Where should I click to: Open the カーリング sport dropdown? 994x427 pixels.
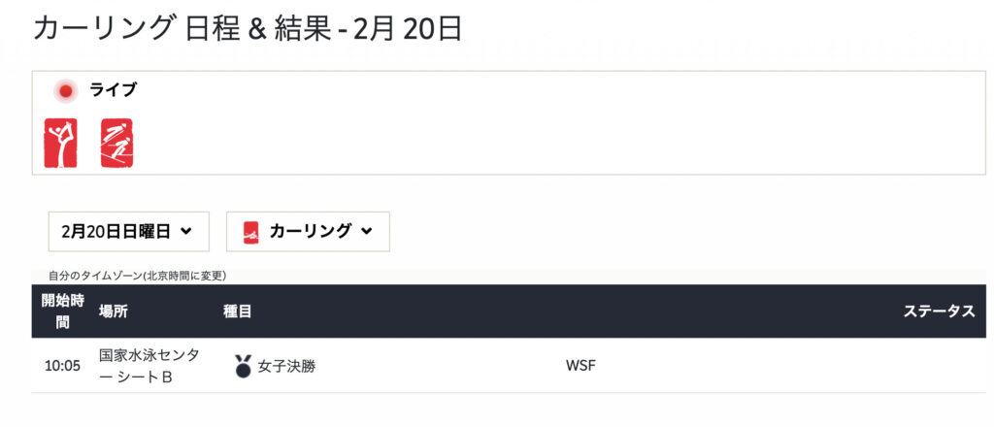(308, 232)
